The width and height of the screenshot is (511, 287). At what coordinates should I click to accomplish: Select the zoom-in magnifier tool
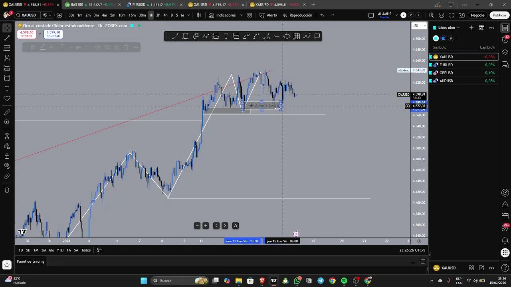7,122
